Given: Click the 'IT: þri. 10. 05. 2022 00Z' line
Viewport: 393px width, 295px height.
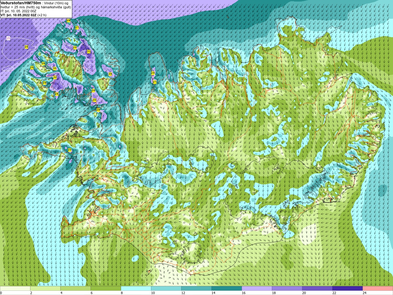Looking at the screenshot, I should 18,11.
